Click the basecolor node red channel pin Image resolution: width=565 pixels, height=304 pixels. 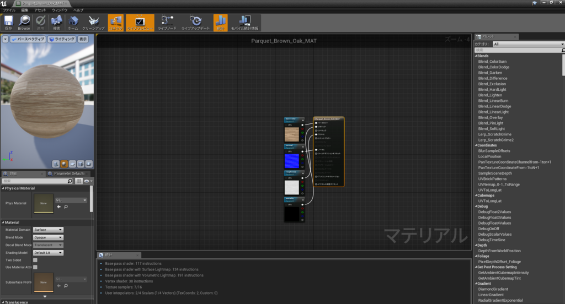coord(302,129)
